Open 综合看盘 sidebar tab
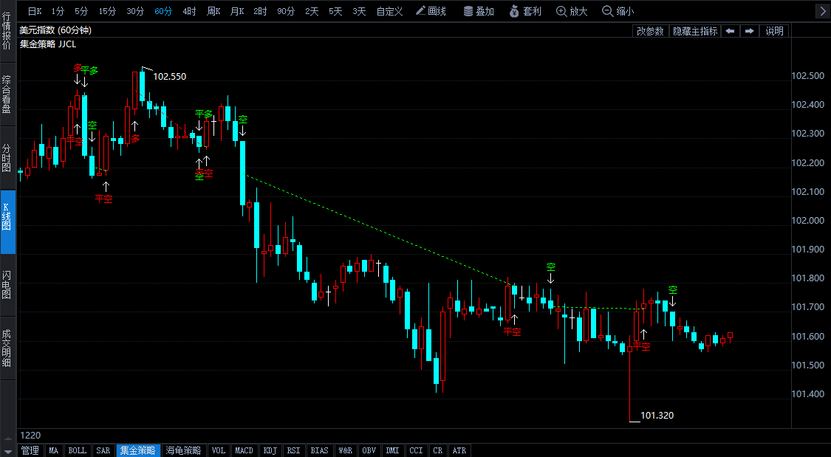Image resolution: width=831 pixels, height=457 pixels. click(x=7, y=95)
